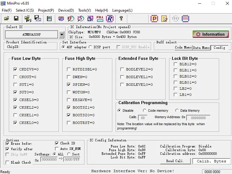The image size is (232, 174).
Task: Click the question mark help icon
Action: (x=121, y=18)
